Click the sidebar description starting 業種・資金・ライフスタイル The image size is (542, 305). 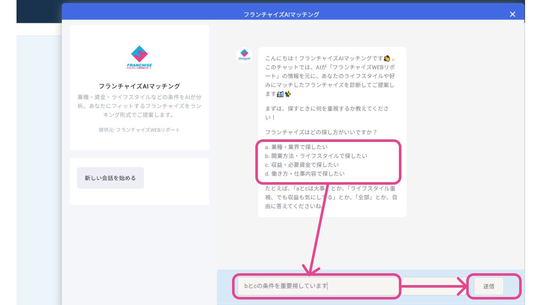[x=139, y=106]
